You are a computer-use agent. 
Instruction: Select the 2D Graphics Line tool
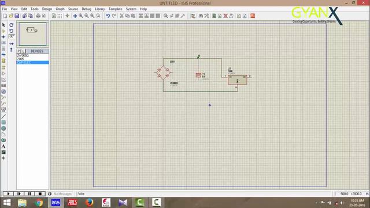pyautogui.click(x=3, y=116)
